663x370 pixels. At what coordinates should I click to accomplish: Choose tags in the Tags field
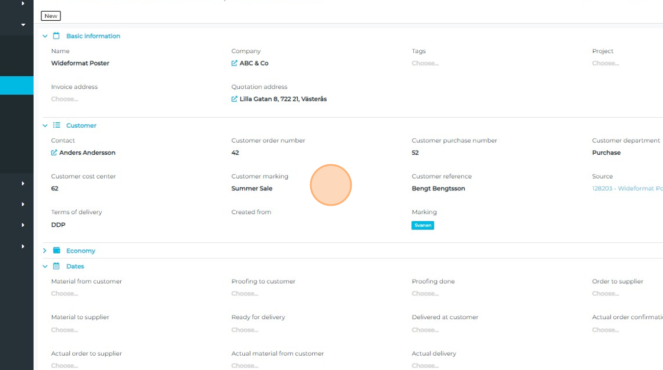[425, 63]
